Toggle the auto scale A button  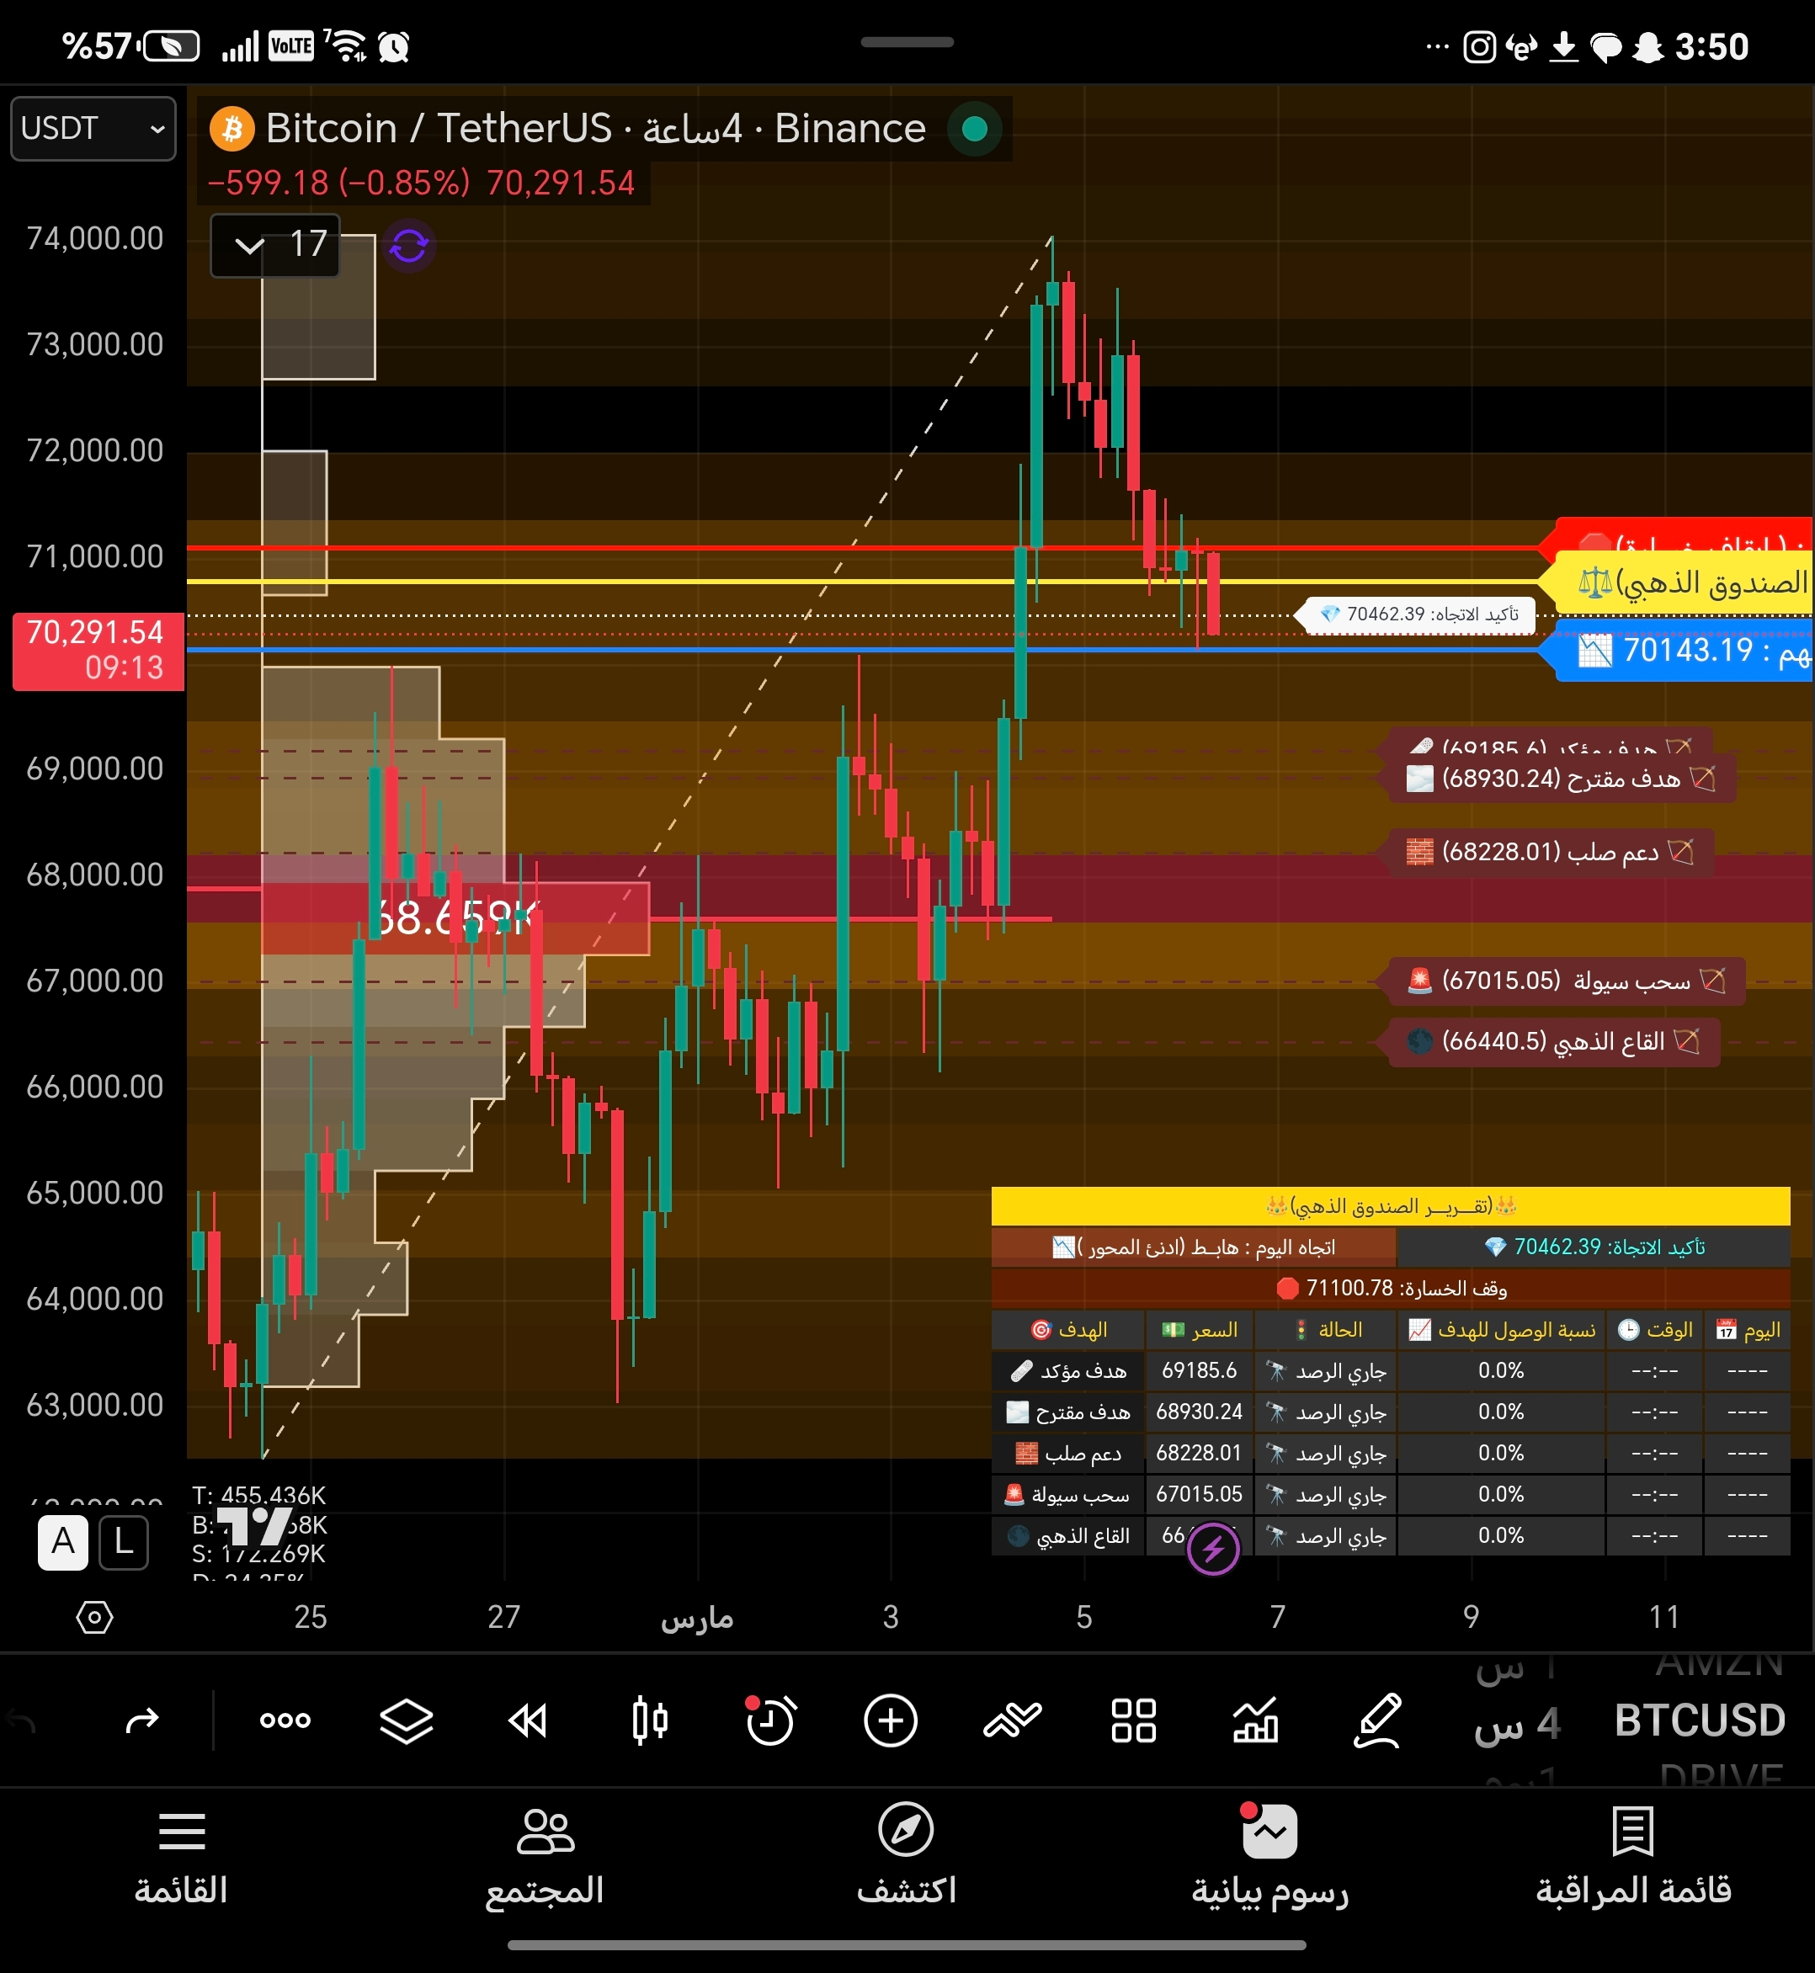(63, 1542)
